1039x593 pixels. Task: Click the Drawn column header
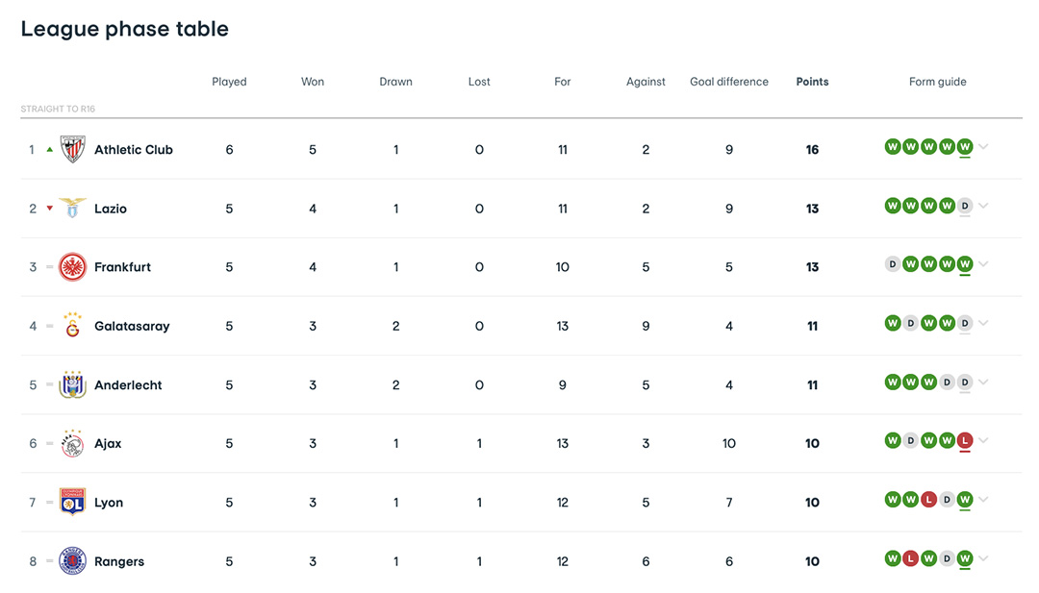tap(395, 82)
